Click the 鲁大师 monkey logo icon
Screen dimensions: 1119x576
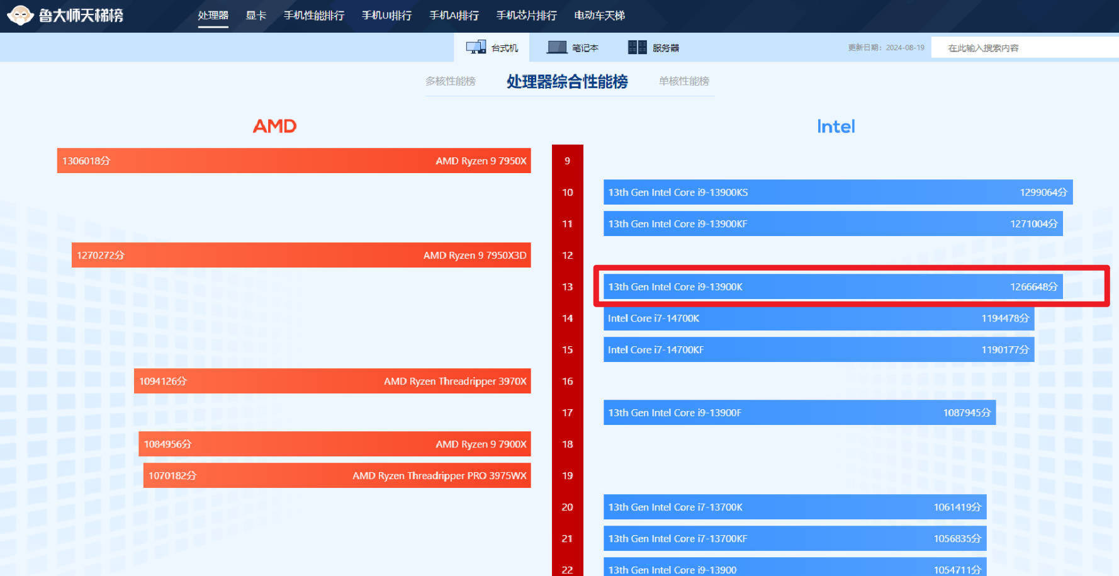20,15
